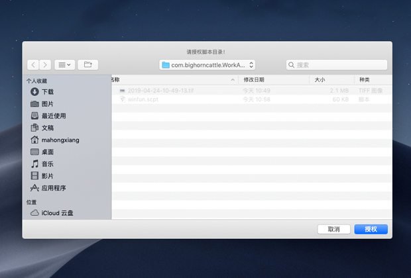Screen dimensions: 411x278
Task: Click the 下载 download arrow icon
Action: point(34,92)
